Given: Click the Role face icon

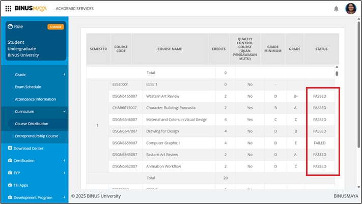Looking at the screenshot, I should (x=10, y=26).
